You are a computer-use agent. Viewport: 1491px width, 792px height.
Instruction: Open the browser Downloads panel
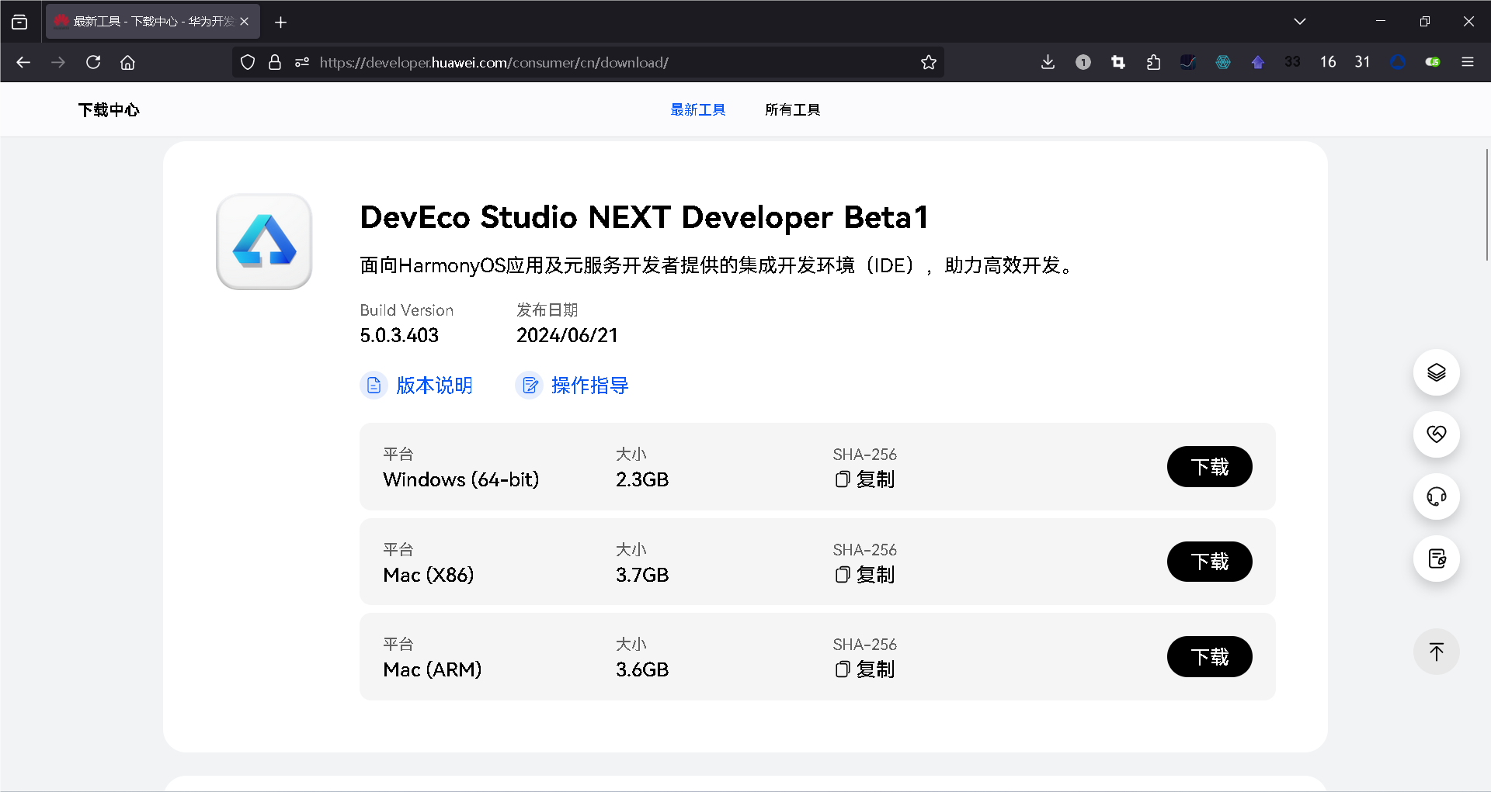[x=1048, y=62]
